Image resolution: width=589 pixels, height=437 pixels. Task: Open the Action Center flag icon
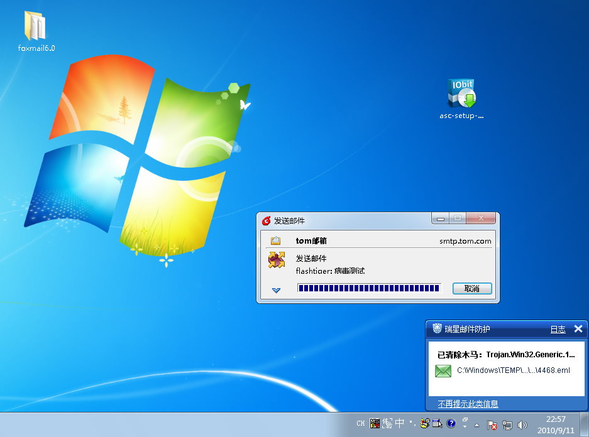pyautogui.click(x=492, y=424)
